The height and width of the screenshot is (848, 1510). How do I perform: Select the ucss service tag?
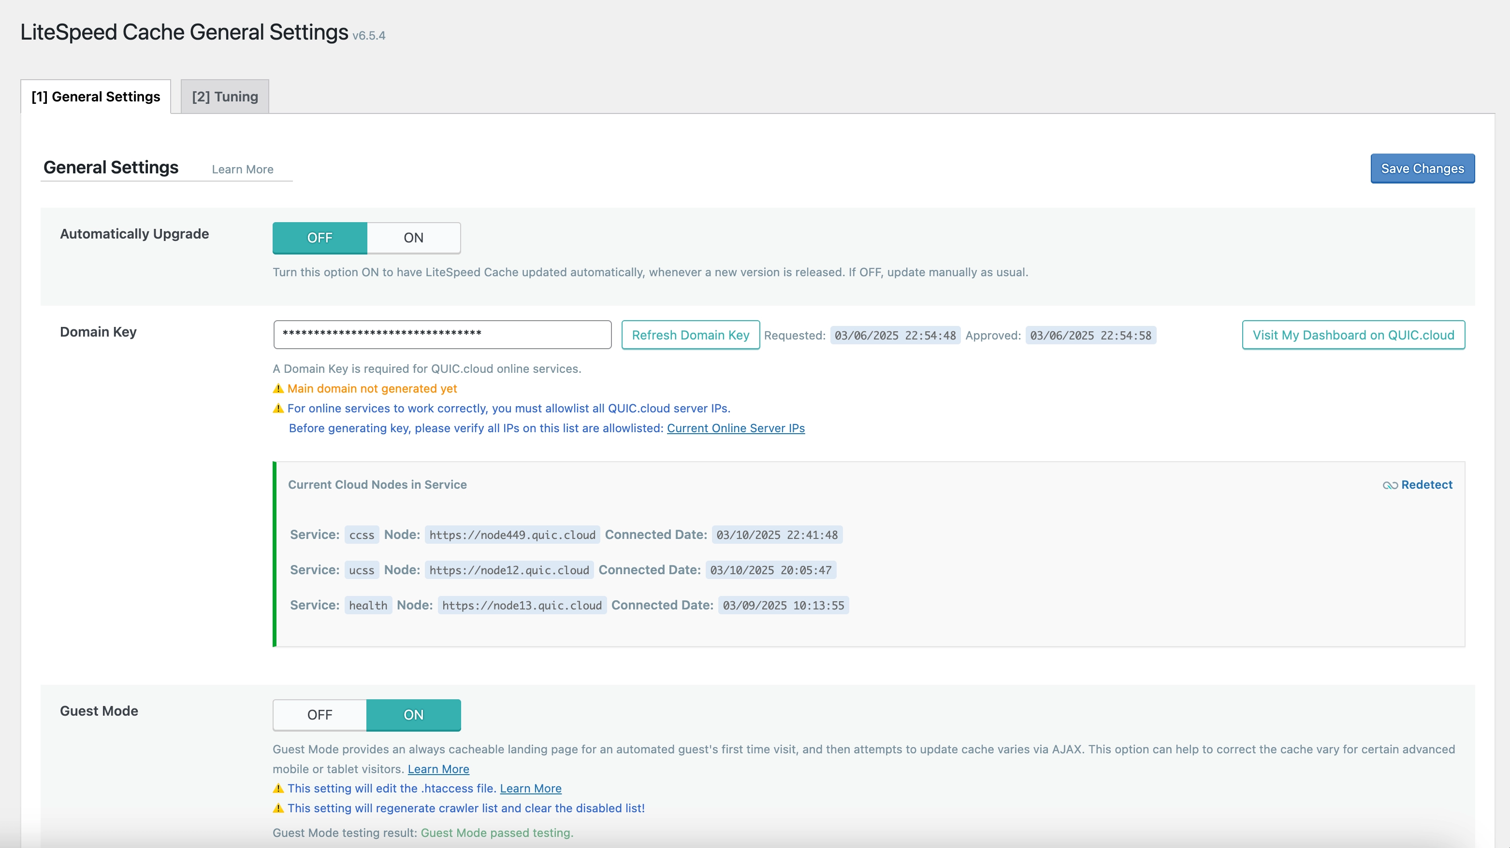pos(362,570)
